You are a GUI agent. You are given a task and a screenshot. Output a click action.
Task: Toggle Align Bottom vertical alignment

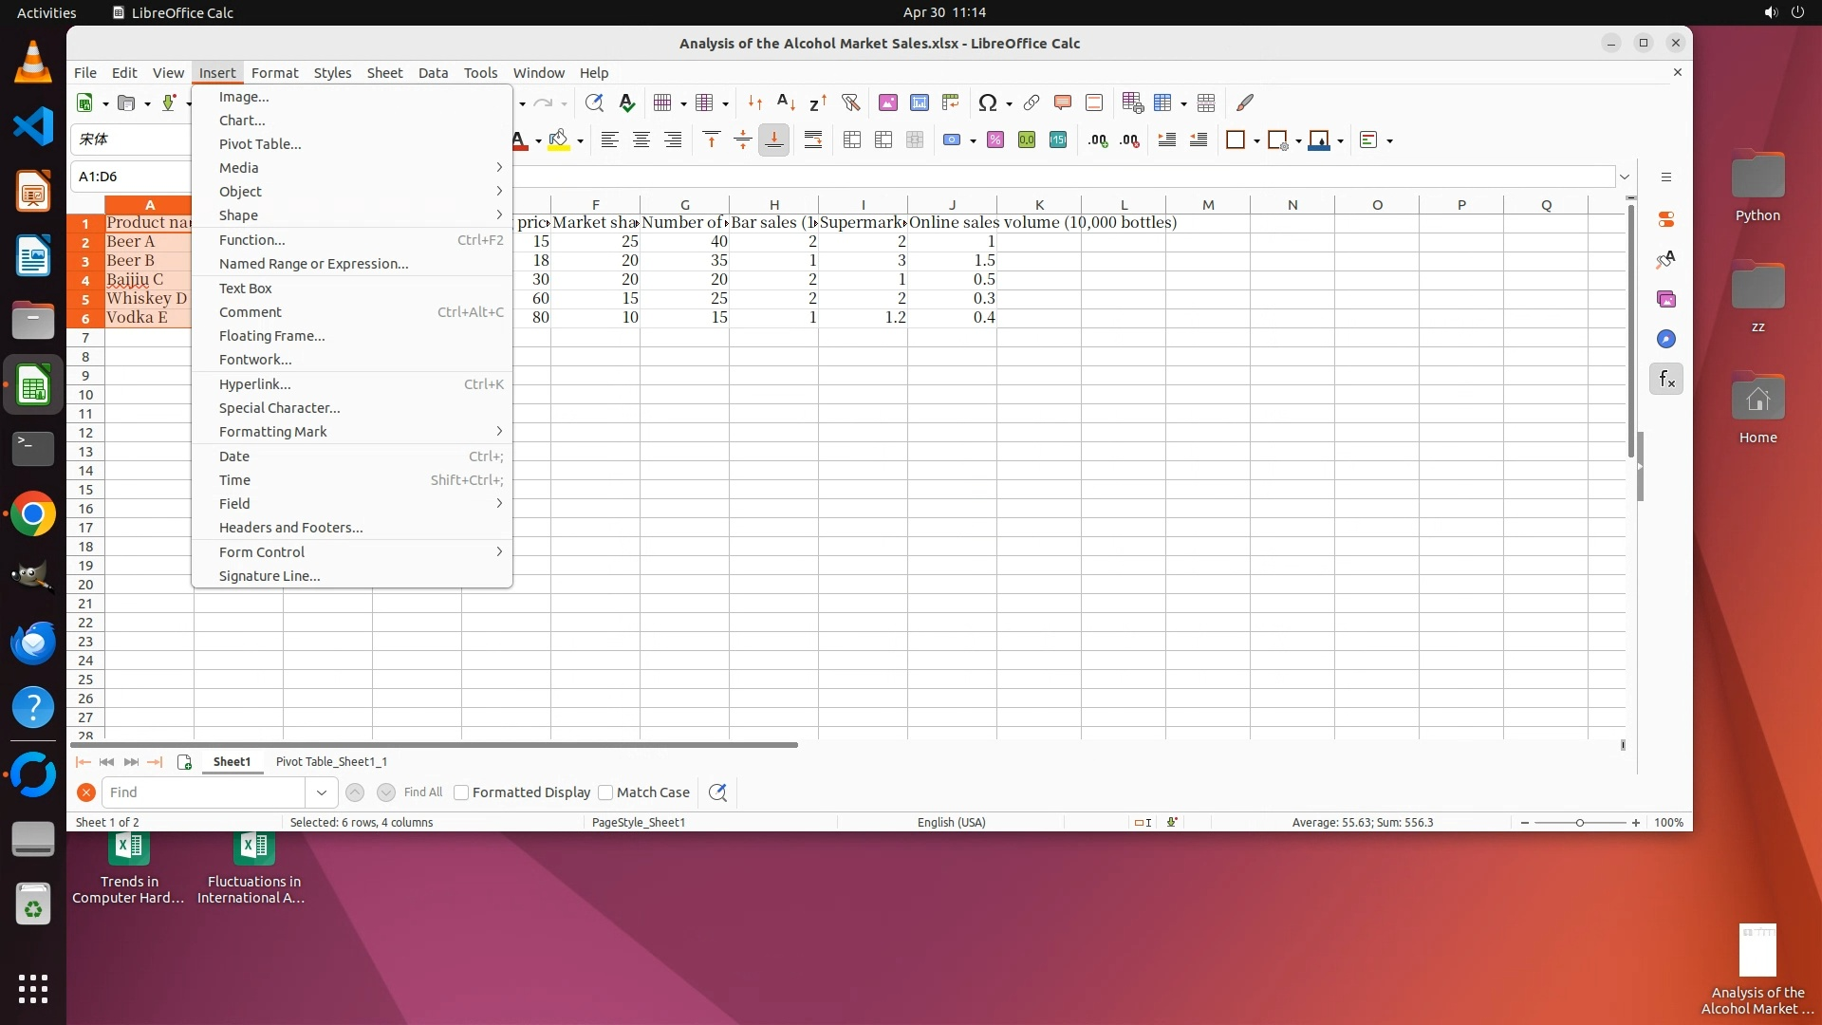(773, 140)
